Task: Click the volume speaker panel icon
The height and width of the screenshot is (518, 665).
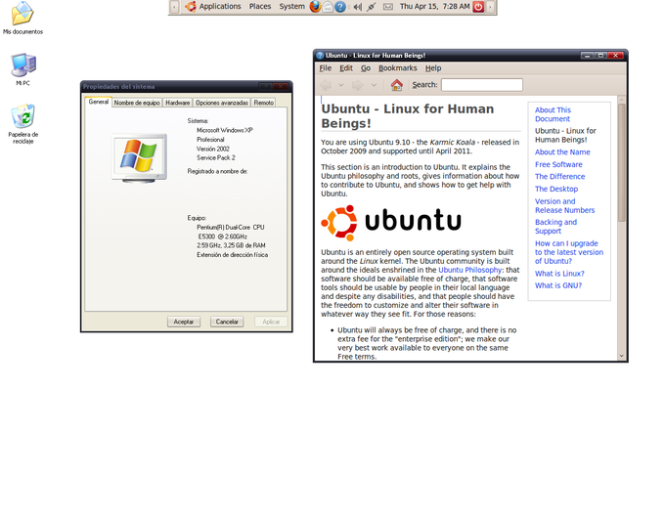Action: [358, 7]
